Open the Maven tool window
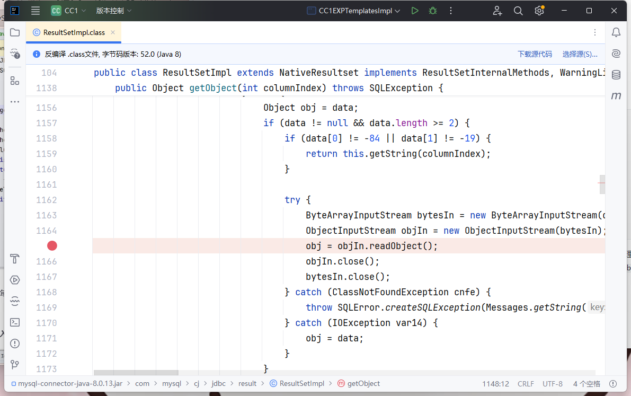The height and width of the screenshot is (396, 631). (616, 96)
